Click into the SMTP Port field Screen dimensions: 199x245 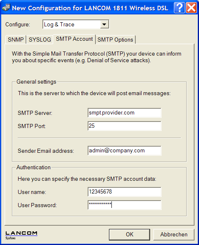(x=125, y=126)
